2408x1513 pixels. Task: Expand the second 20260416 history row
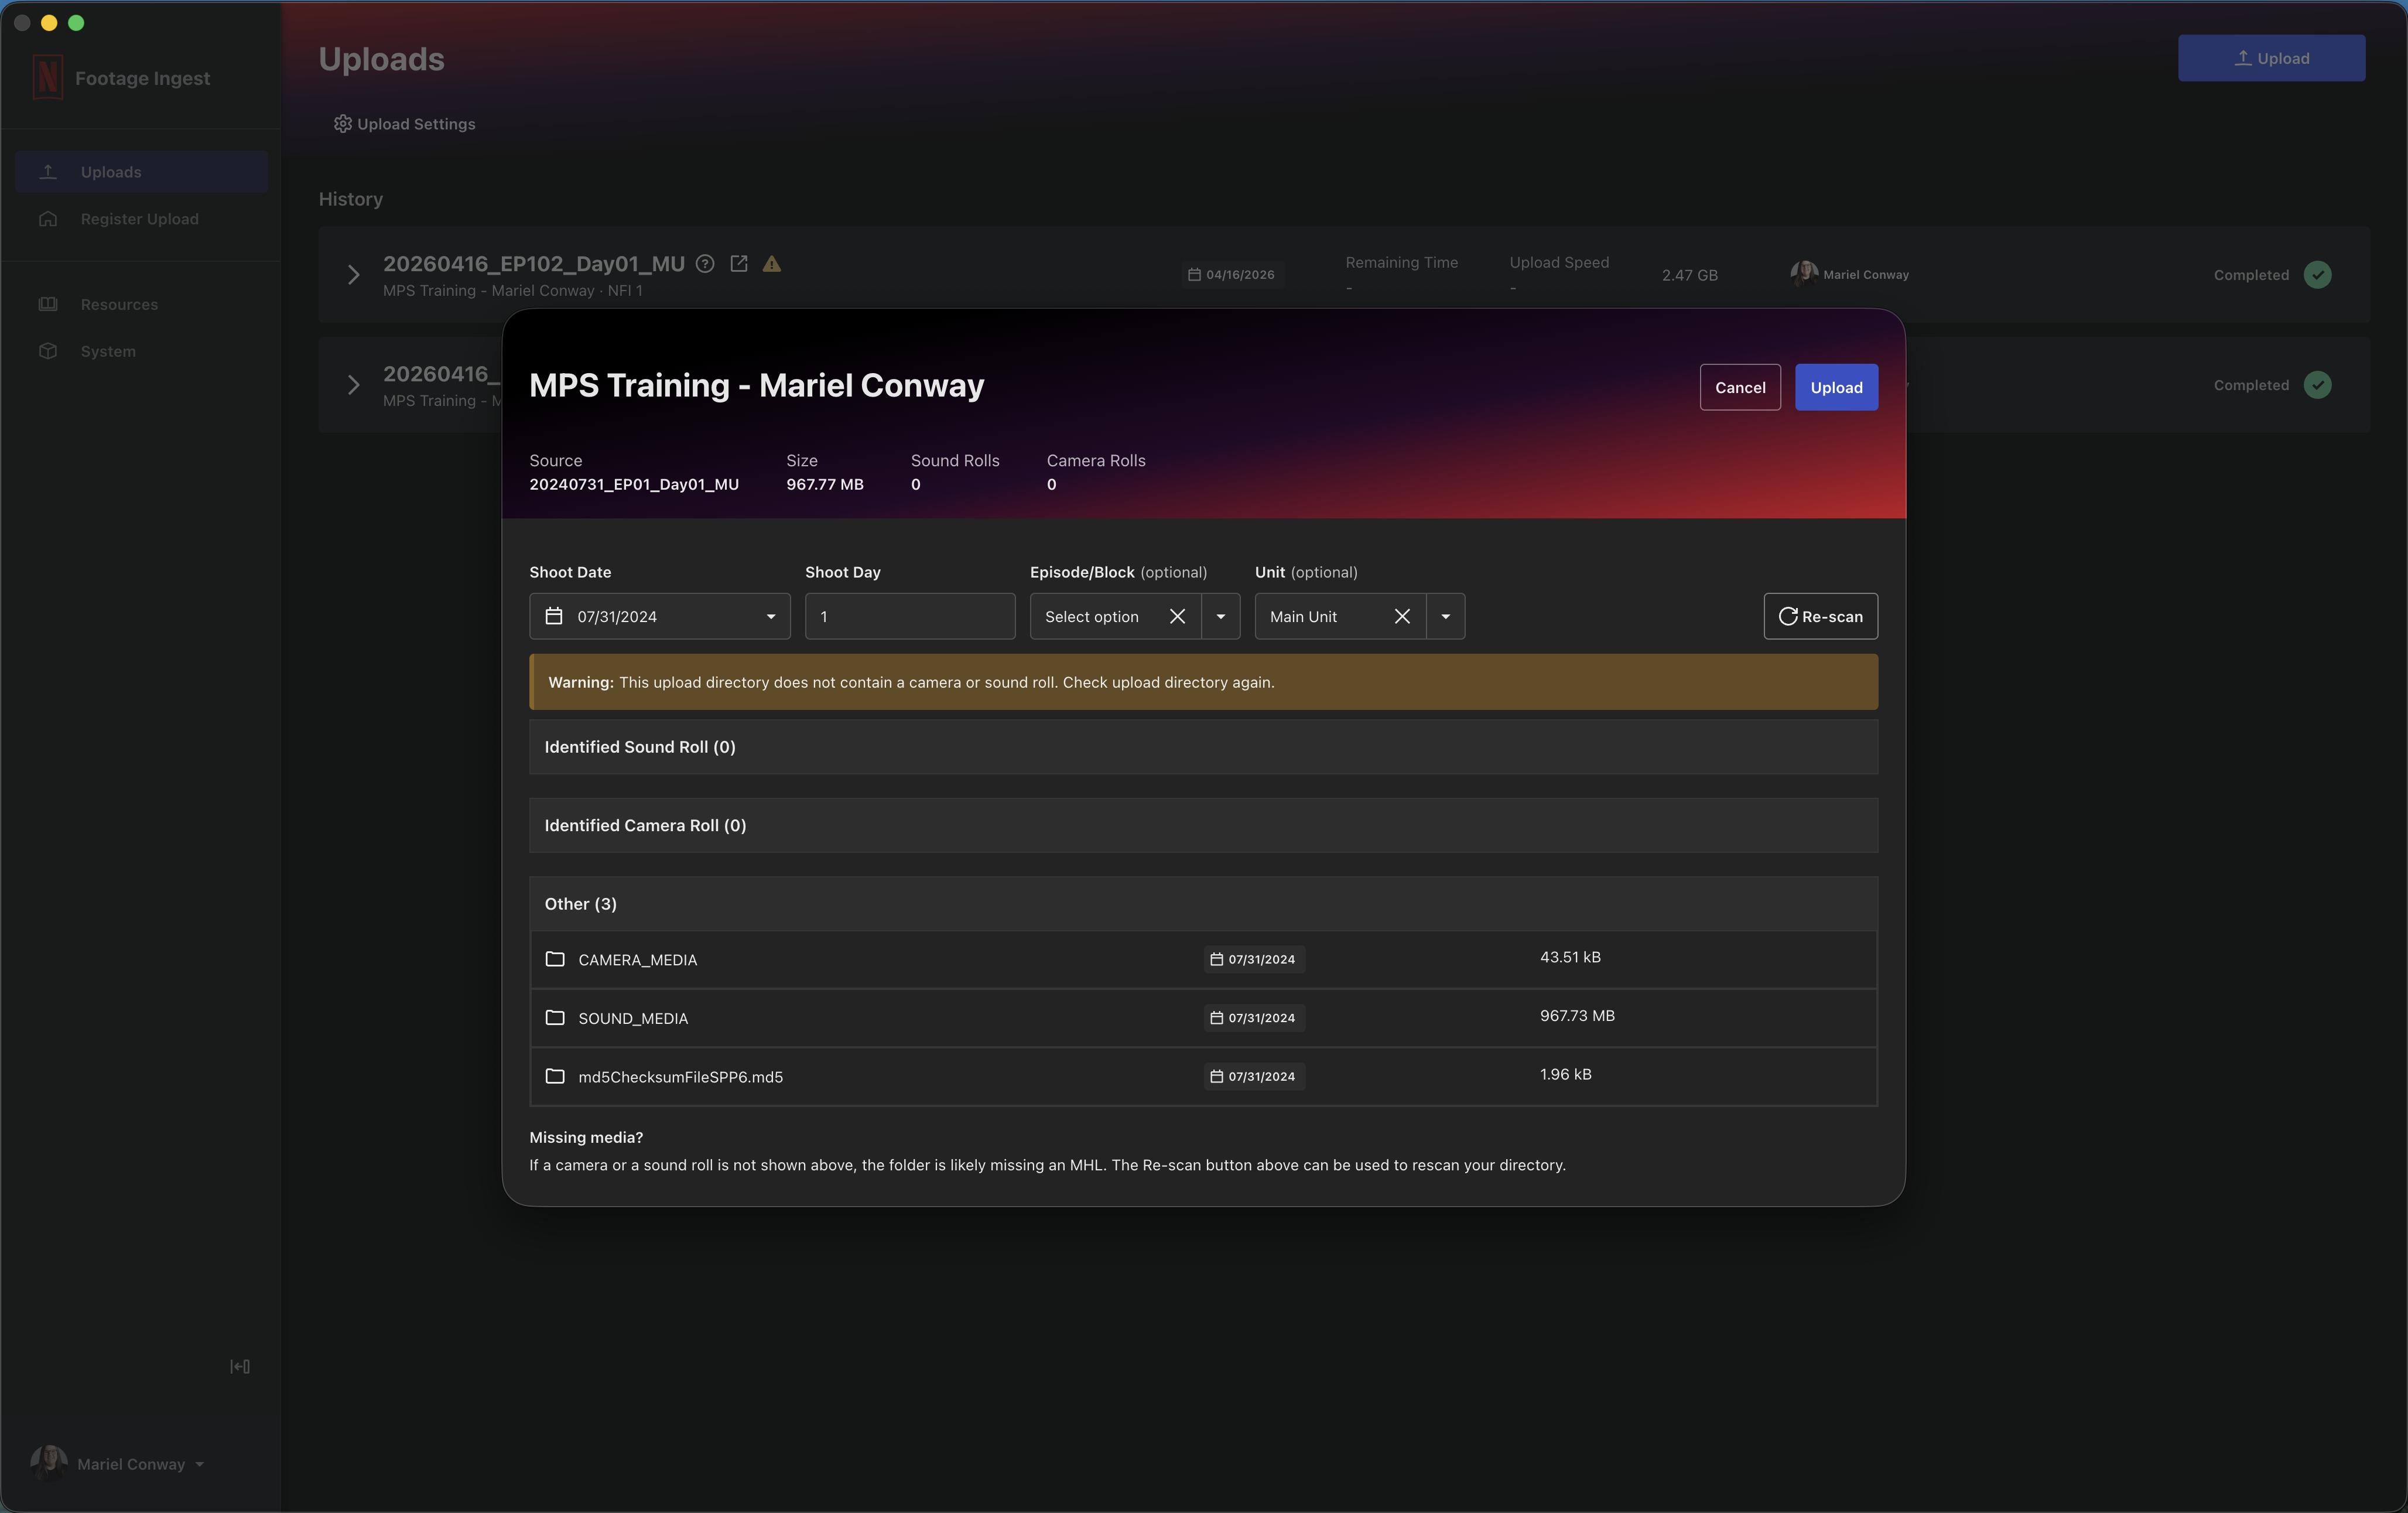[x=353, y=385]
